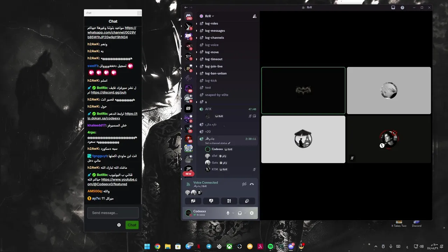448x252 pixels.
Task: Open Spotify from the taskbar
Action: (270, 246)
